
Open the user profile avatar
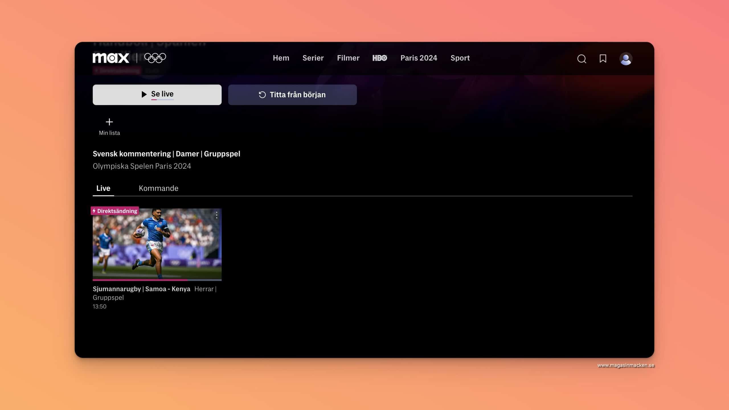point(626,59)
